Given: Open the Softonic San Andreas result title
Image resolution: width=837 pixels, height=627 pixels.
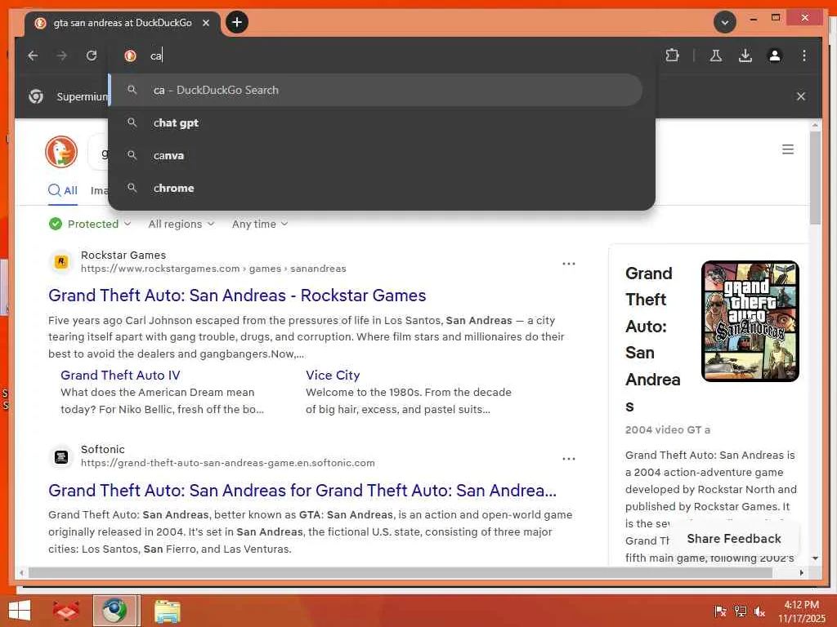Looking at the screenshot, I should click(x=302, y=491).
